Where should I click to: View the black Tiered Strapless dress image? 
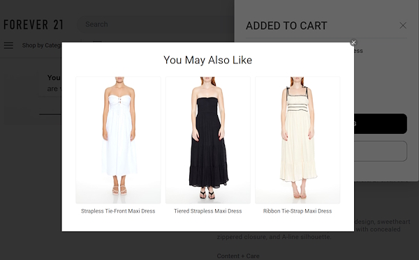208,140
